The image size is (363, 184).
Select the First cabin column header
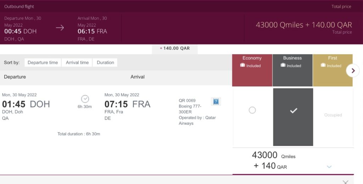coord(333,58)
